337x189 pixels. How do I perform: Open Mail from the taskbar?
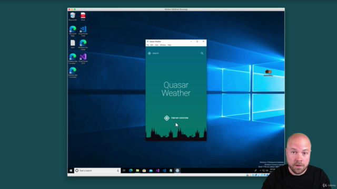[x=151, y=171]
